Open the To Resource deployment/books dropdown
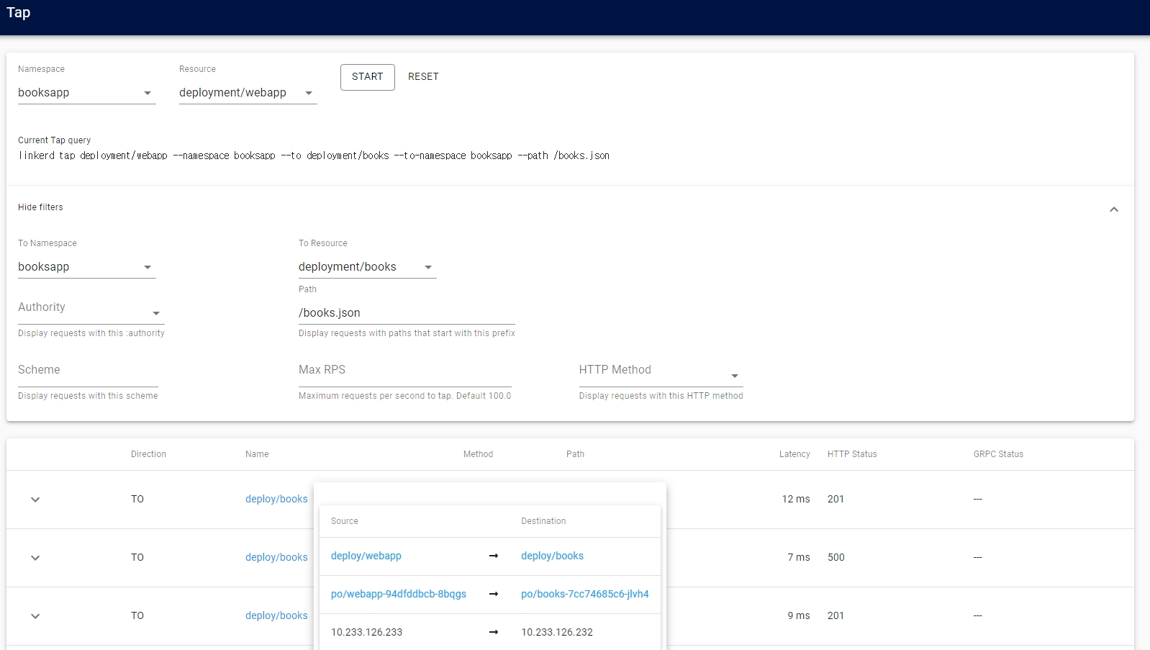The height and width of the screenshot is (650, 1150). click(x=367, y=267)
